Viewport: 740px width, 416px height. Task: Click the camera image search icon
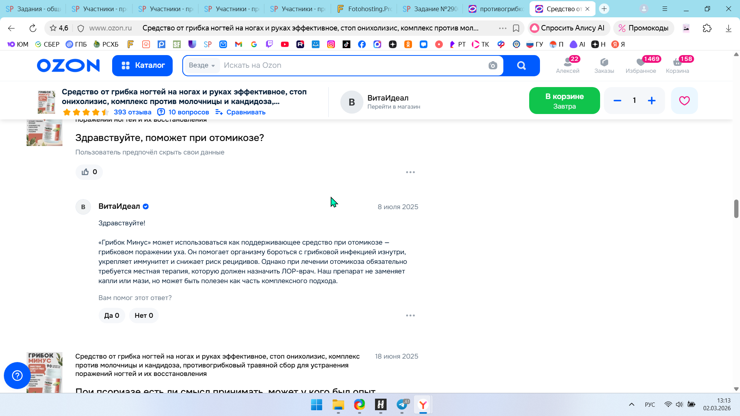pos(493,65)
